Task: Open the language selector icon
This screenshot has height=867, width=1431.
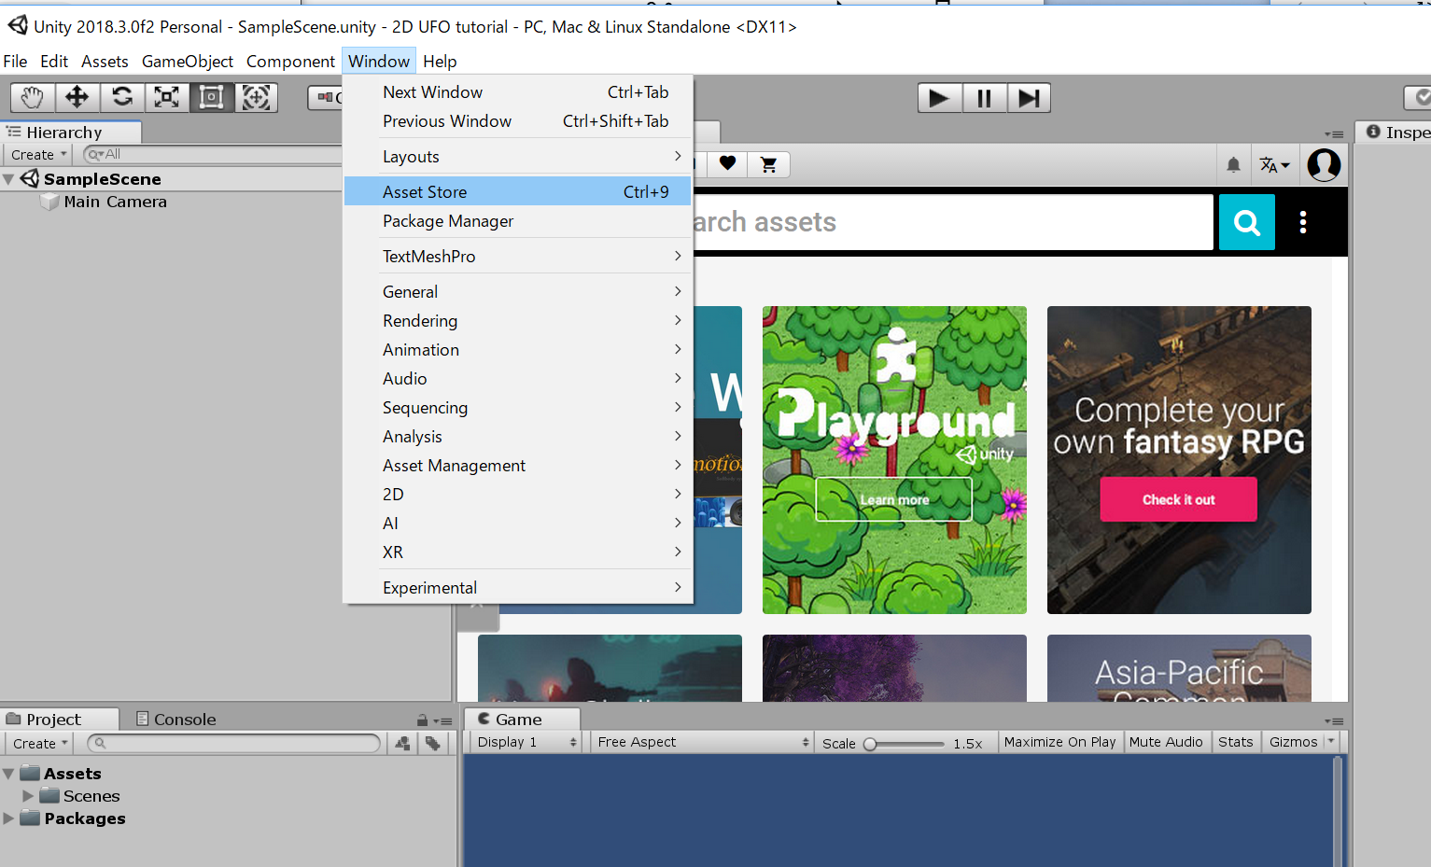Action: 1274,165
